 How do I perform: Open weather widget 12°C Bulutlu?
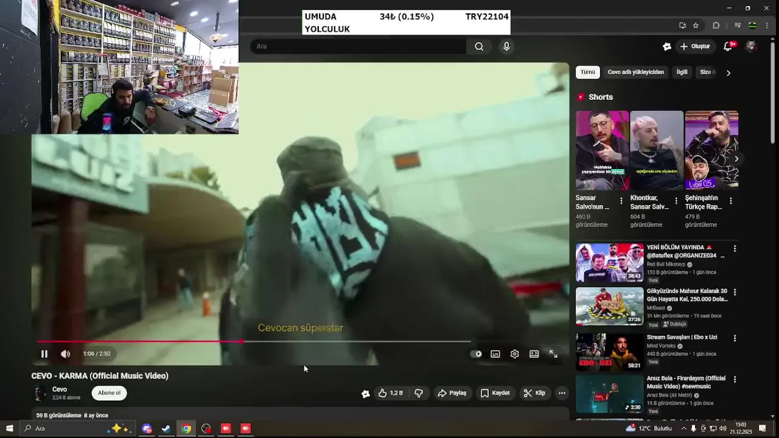pyautogui.click(x=649, y=428)
